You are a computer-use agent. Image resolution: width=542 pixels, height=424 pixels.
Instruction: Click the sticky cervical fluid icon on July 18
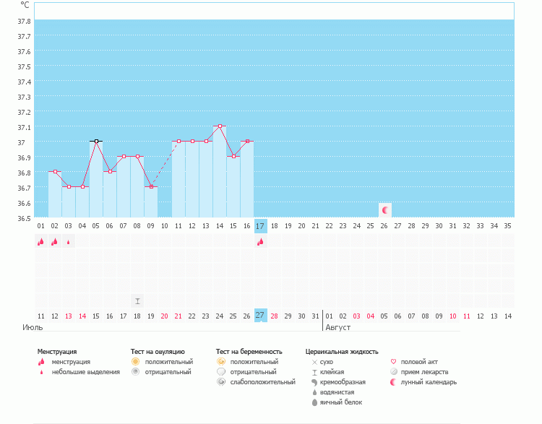(x=137, y=300)
